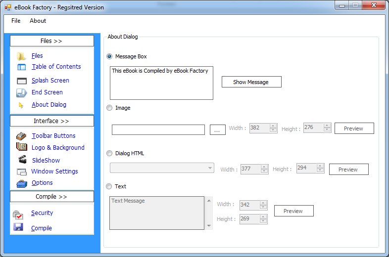
Task: Click the Message Box text area
Action: [x=161, y=83]
